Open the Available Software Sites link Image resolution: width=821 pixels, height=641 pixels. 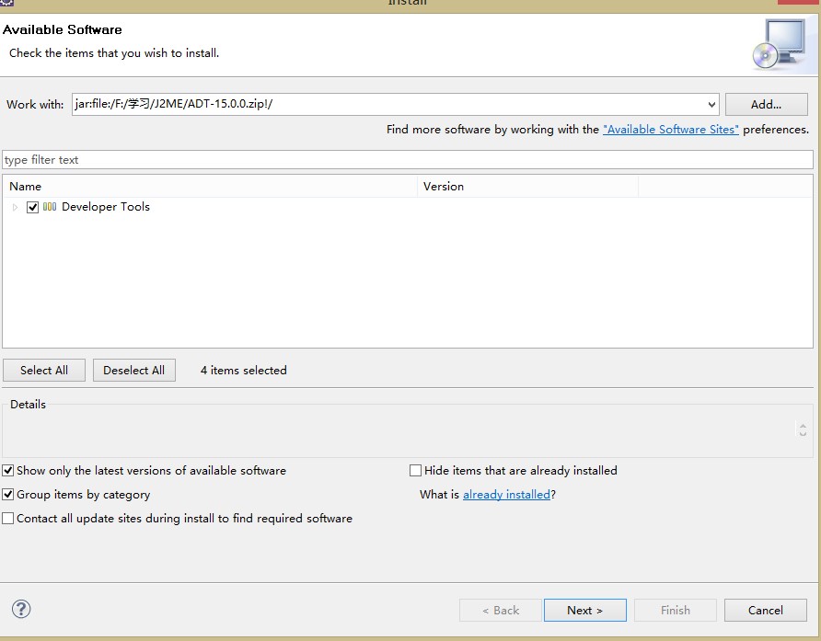coord(670,130)
